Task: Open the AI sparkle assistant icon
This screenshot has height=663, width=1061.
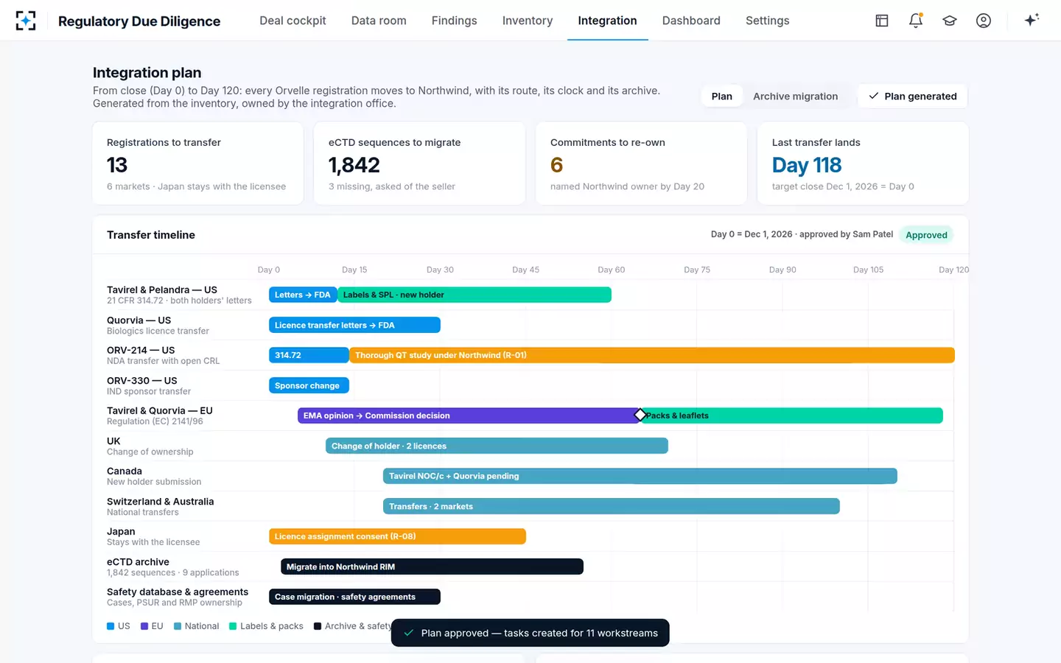Action: (1032, 20)
